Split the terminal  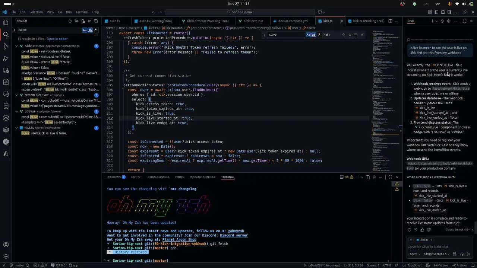coord(368,177)
